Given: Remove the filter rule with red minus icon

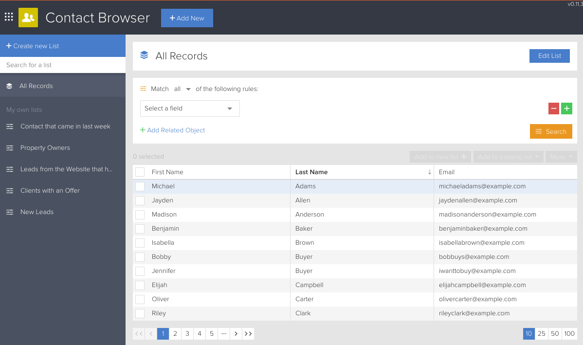Looking at the screenshot, I should 553,109.
